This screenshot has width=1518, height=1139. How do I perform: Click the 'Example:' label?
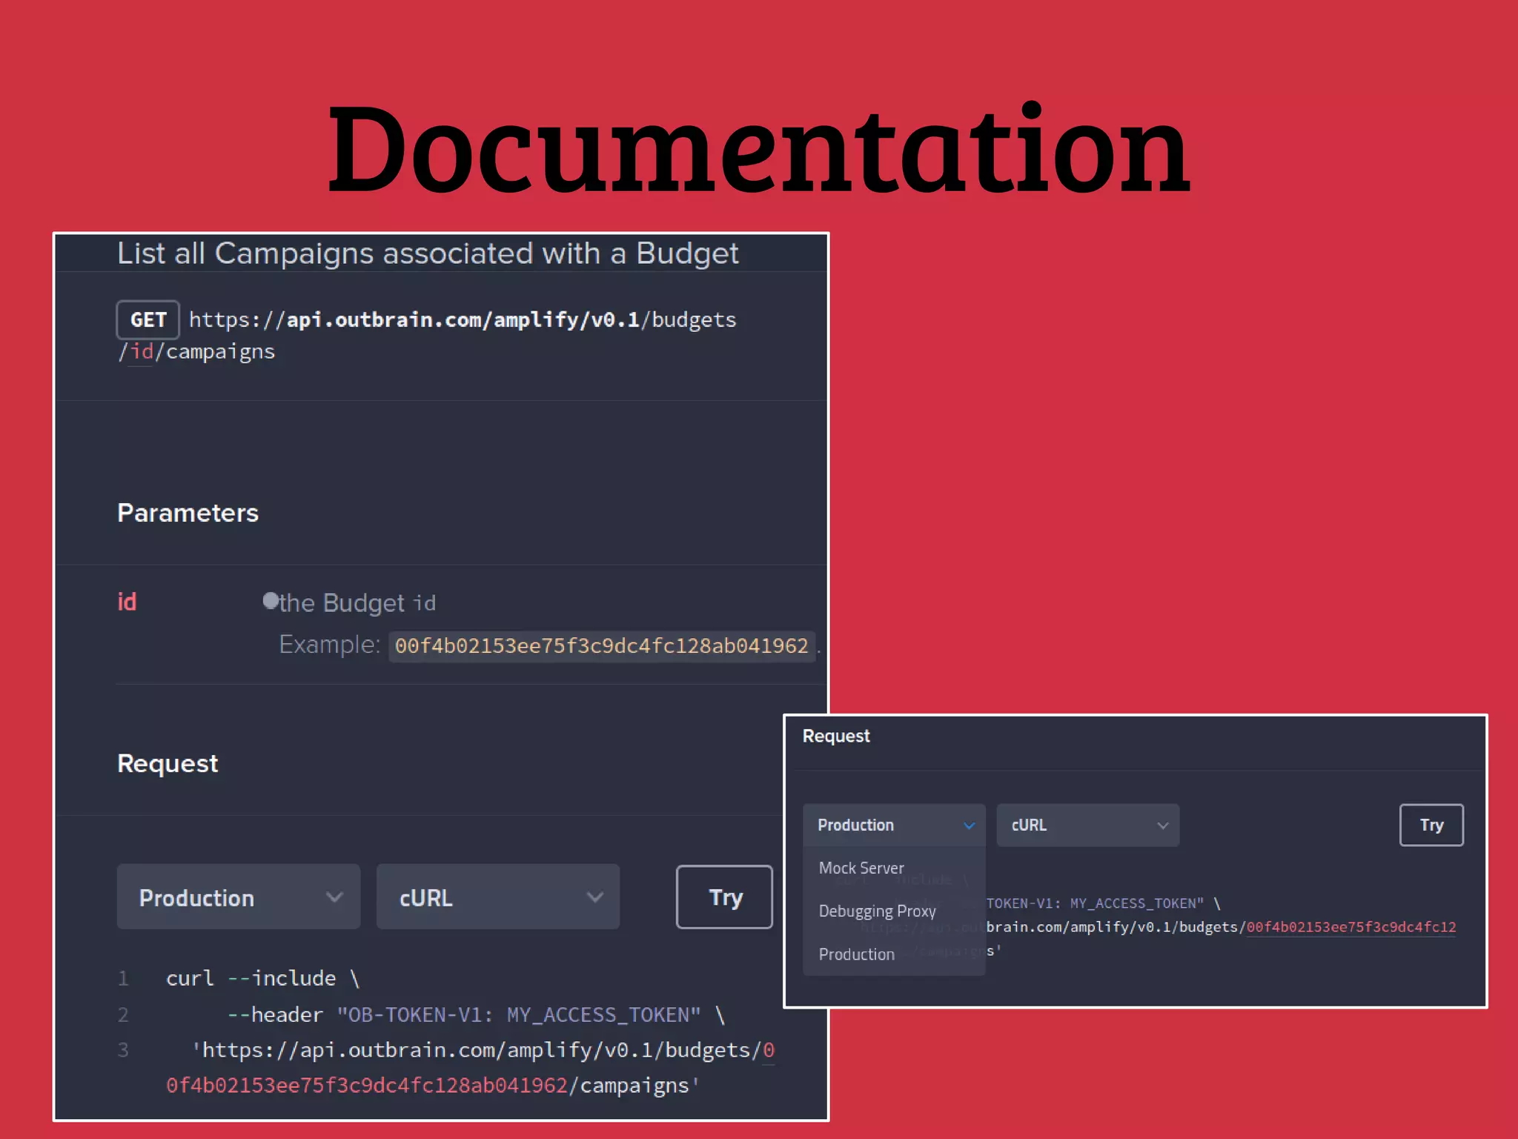tap(330, 645)
